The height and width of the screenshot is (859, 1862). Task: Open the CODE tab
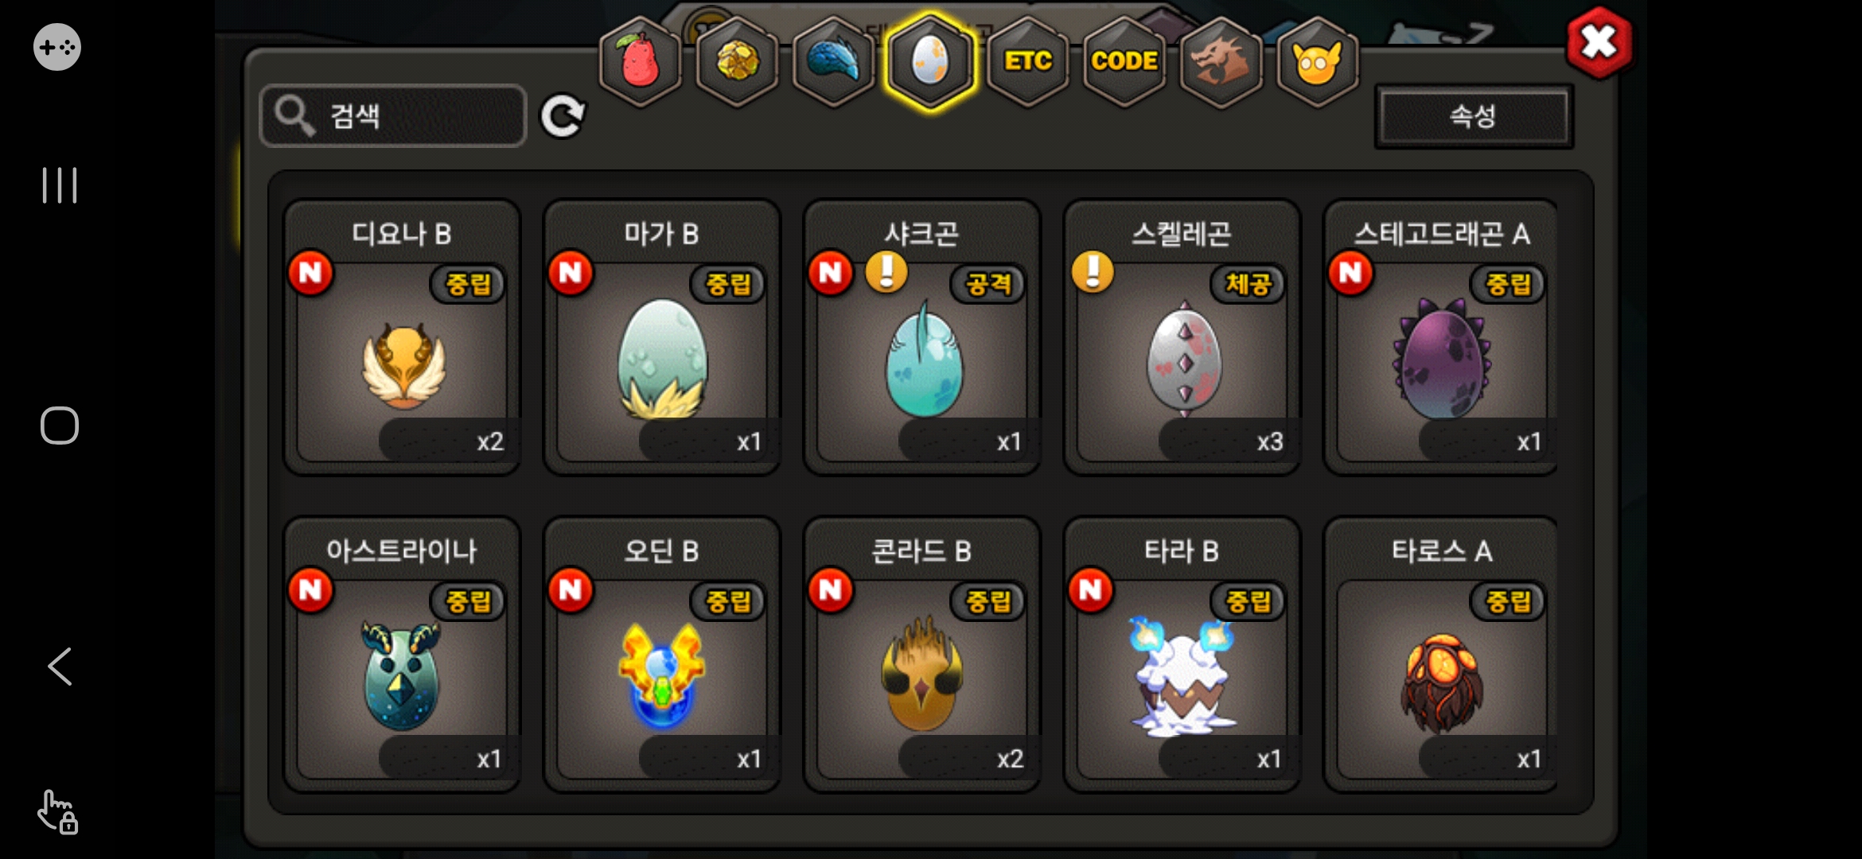pos(1124,61)
